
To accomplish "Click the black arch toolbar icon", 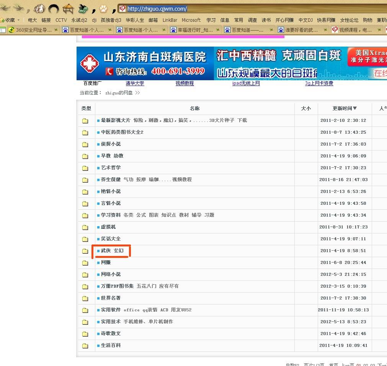I will tap(54, 8).
